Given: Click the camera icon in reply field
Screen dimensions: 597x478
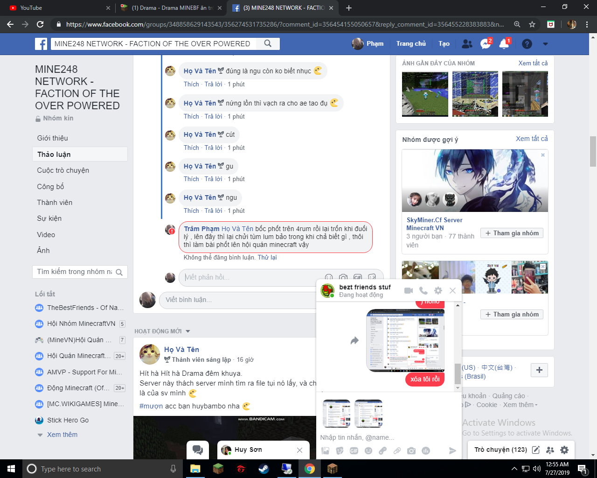Looking at the screenshot, I should point(343,277).
